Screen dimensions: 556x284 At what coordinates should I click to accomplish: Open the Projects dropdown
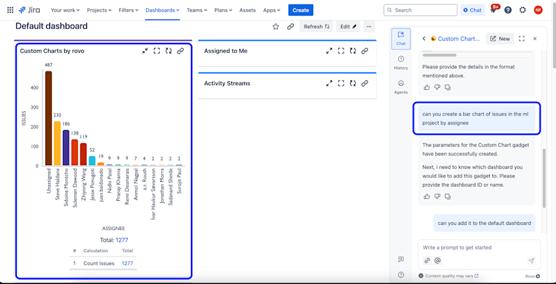coord(99,10)
